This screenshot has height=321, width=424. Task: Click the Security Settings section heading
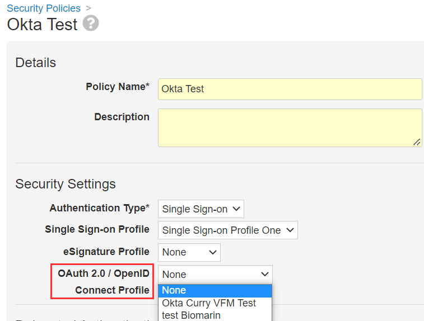66,184
